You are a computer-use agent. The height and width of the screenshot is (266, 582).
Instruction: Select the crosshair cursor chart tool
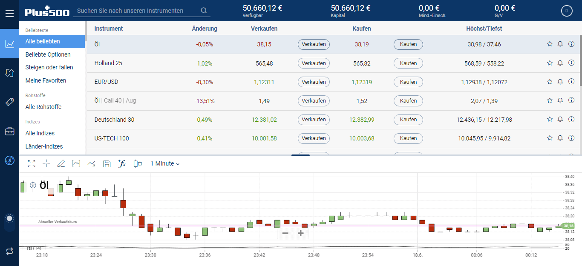(x=46, y=164)
